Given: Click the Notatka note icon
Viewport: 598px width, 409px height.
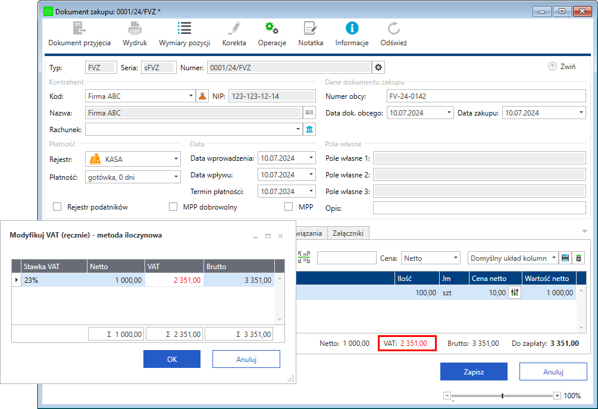Looking at the screenshot, I should click(x=311, y=34).
